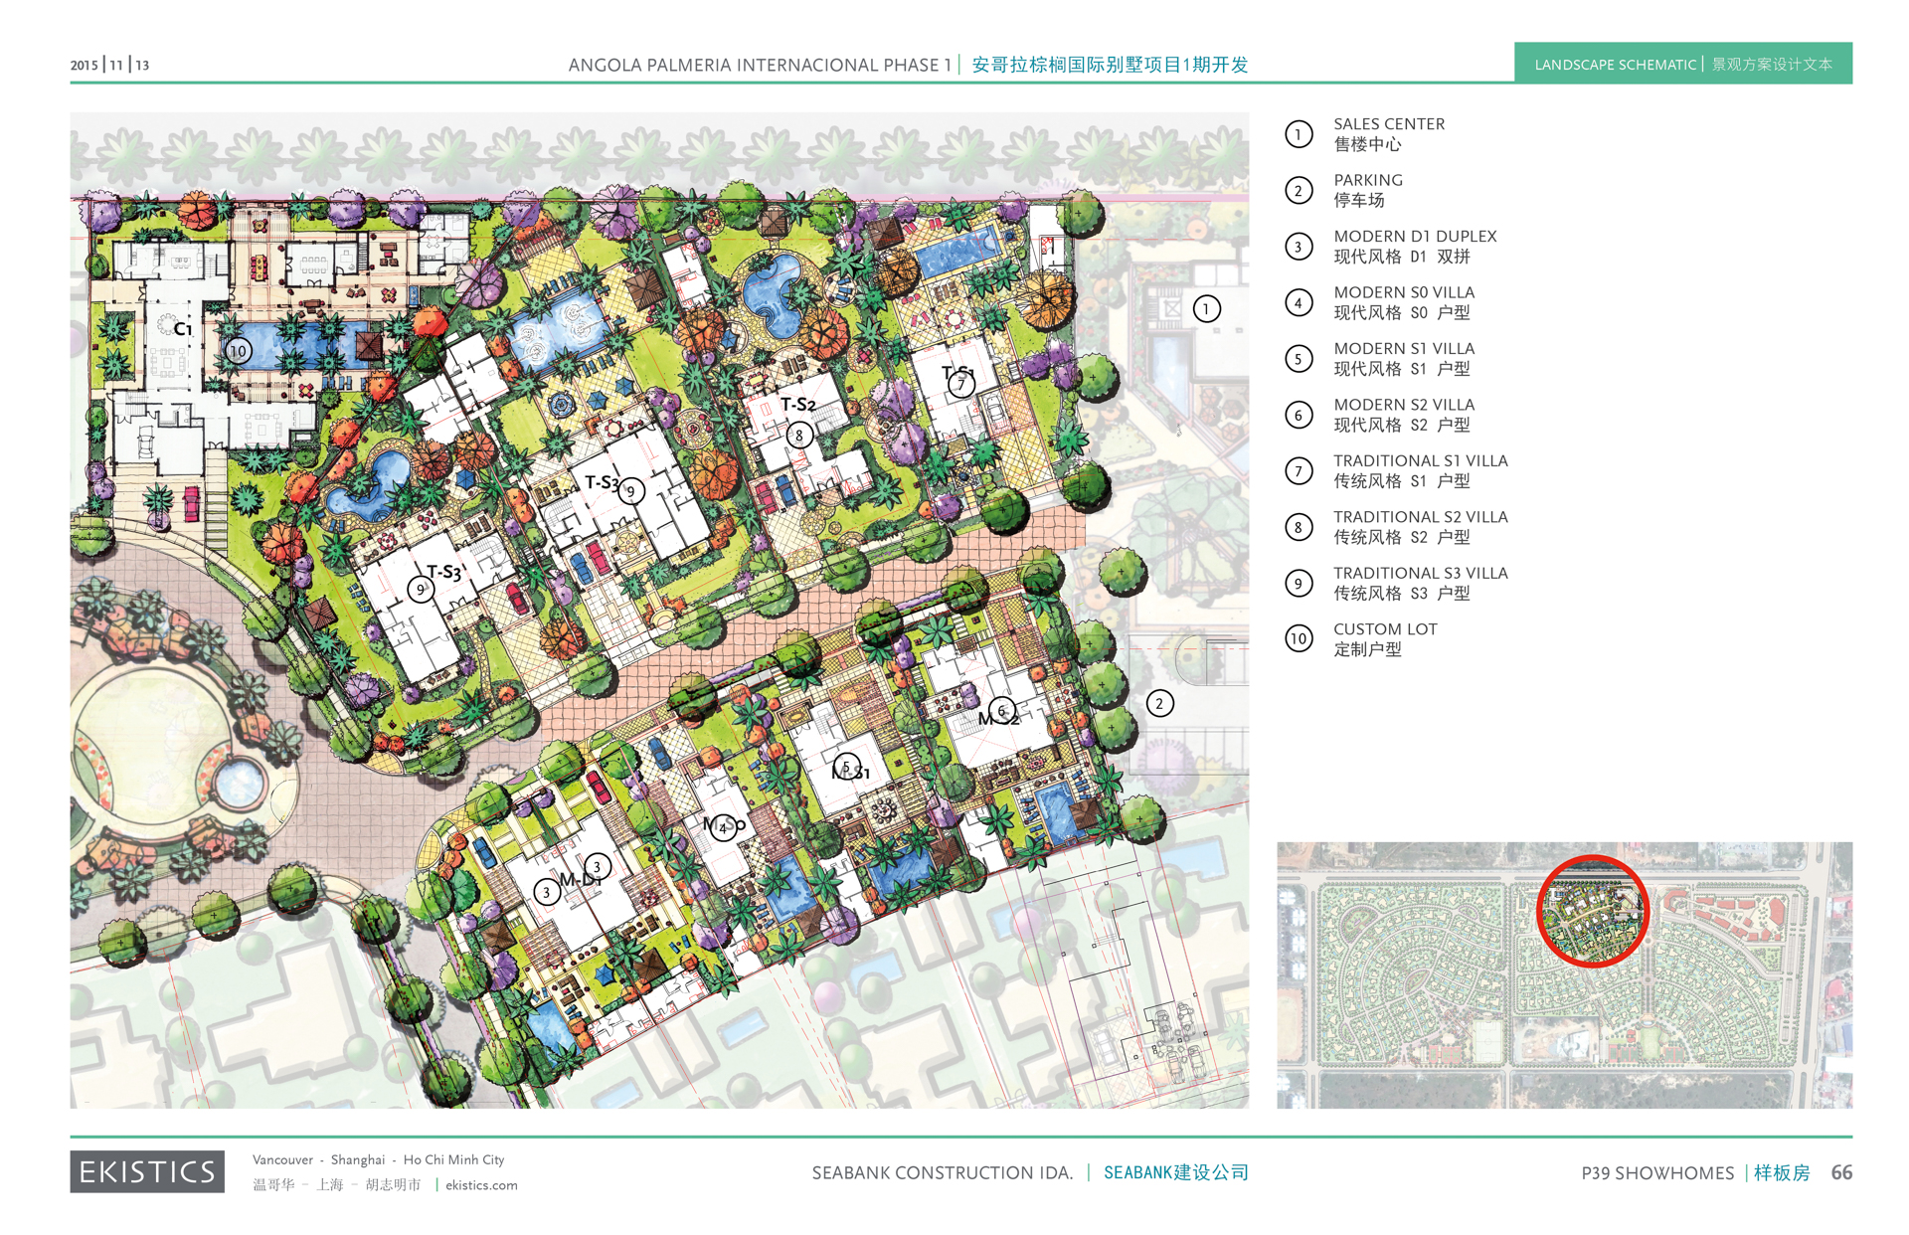The width and height of the screenshot is (1909, 1235).
Task: Click the P39 SHOWHOMES footer label
Action: tap(1657, 1173)
